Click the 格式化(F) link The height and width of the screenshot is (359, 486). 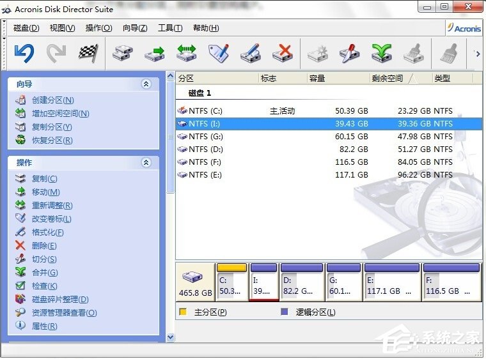click(47, 233)
